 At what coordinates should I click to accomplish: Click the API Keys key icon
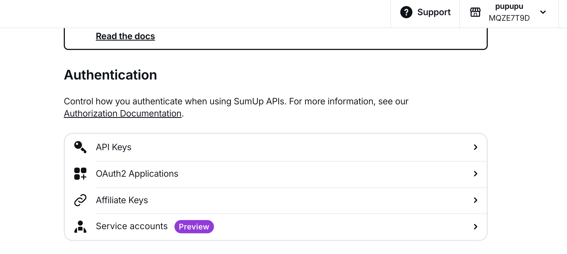(x=80, y=147)
